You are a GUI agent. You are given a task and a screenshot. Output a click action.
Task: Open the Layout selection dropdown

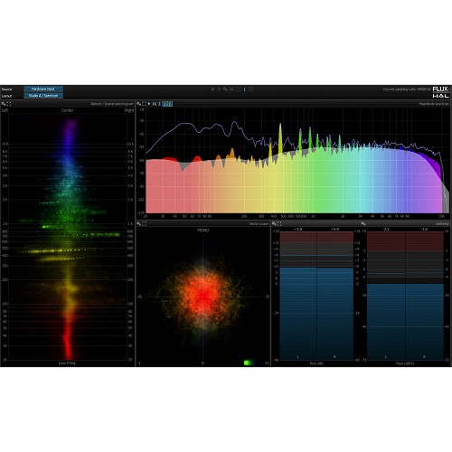coord(43,96)
